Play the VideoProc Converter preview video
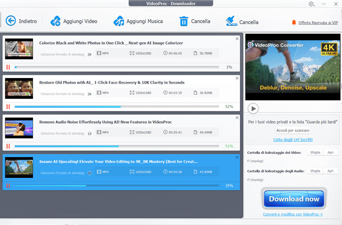The image size is (342, 225). 253,108
